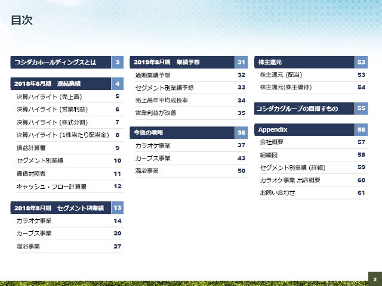Image resolution: width=382 pixels, height=286 pixels.
Task: Click the 目次 slide title
Action: tap(21, 20)
